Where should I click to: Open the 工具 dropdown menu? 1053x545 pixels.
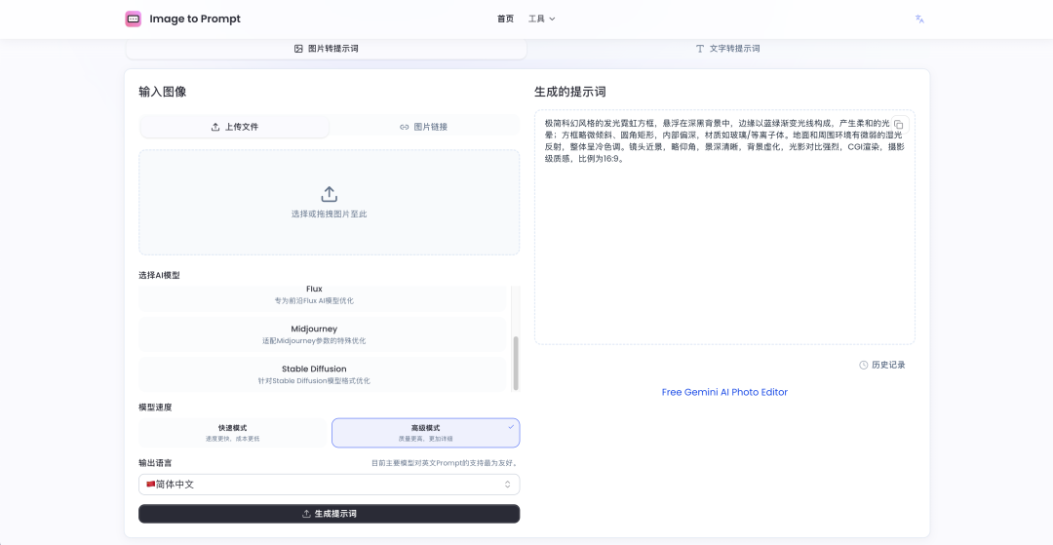(541, 19)
